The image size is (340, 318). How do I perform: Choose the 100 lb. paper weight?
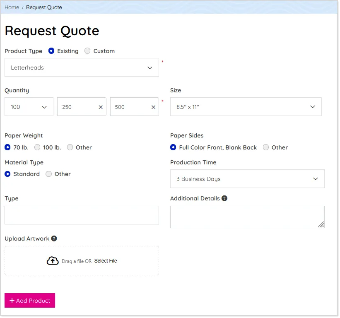pyautogui.click(x=37, y=147)
